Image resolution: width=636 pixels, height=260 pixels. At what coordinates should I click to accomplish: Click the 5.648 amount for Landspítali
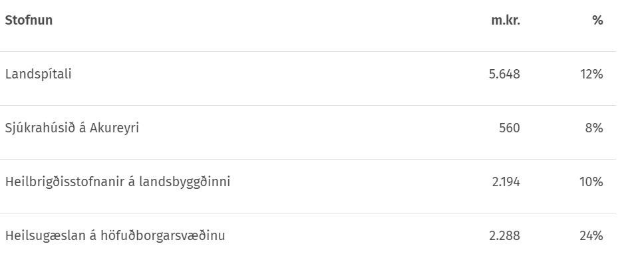click(x=504, y=74)
